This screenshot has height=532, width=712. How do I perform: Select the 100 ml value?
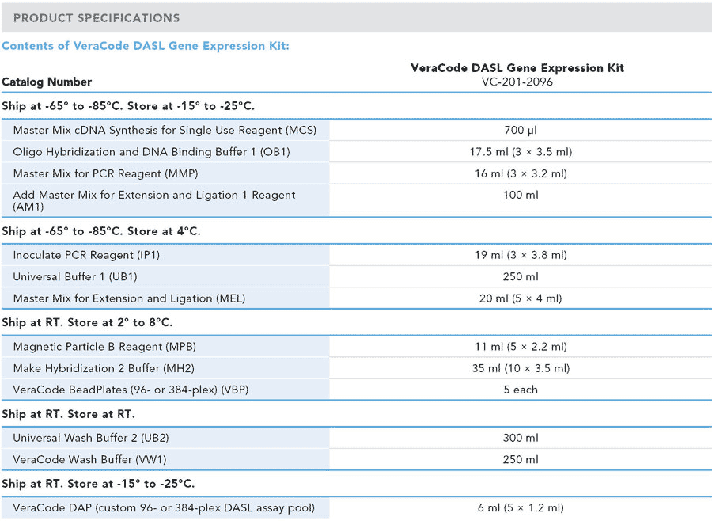(x=521, y=195)
